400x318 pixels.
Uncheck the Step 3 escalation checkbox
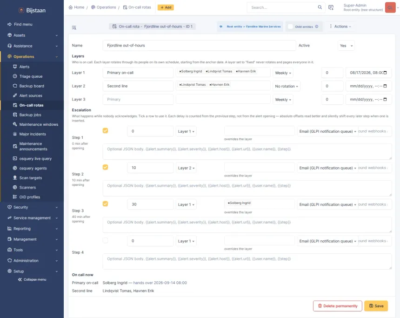[x=106, y=204]
